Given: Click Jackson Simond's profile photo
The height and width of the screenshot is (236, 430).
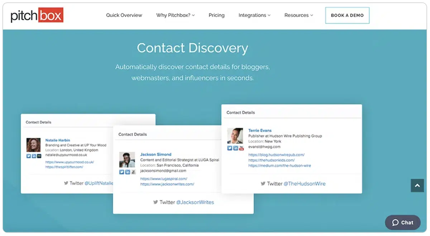Looking at the screenshot, I should tap(127, 160).
